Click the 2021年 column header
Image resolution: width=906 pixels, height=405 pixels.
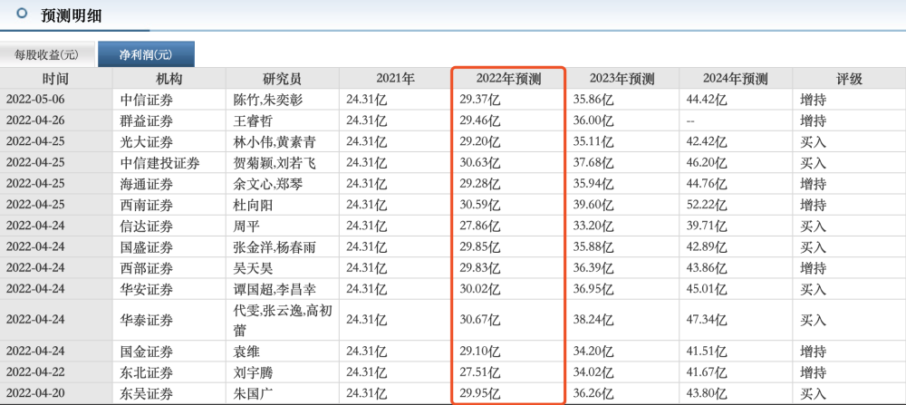[x=395, y=79]
